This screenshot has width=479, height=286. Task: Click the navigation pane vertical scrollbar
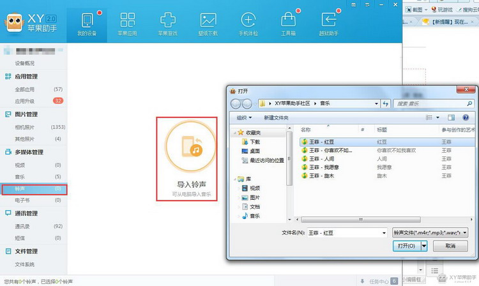pos(289,159)
